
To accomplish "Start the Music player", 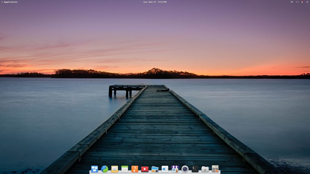I will click(135, 169).
